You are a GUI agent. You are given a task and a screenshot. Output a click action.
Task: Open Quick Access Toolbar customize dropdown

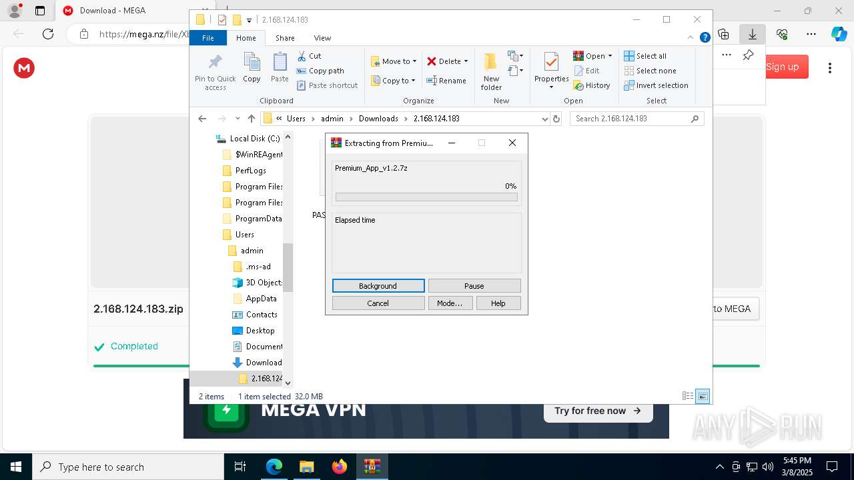249,20
